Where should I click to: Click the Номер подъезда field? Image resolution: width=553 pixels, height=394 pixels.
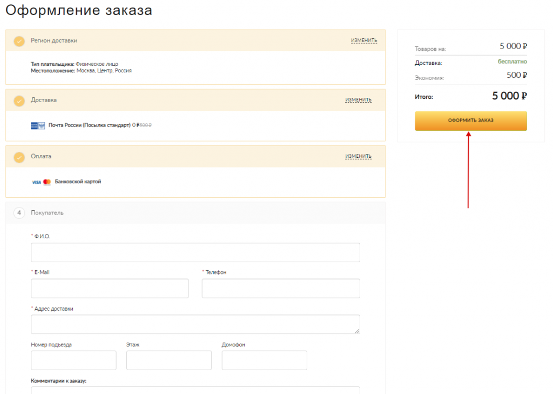pyautogui.click(x=73, y=360)
